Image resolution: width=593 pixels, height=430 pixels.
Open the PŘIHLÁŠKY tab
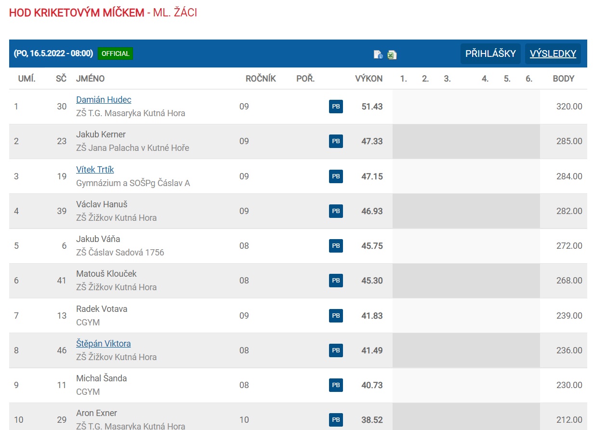tap(490, 54)
